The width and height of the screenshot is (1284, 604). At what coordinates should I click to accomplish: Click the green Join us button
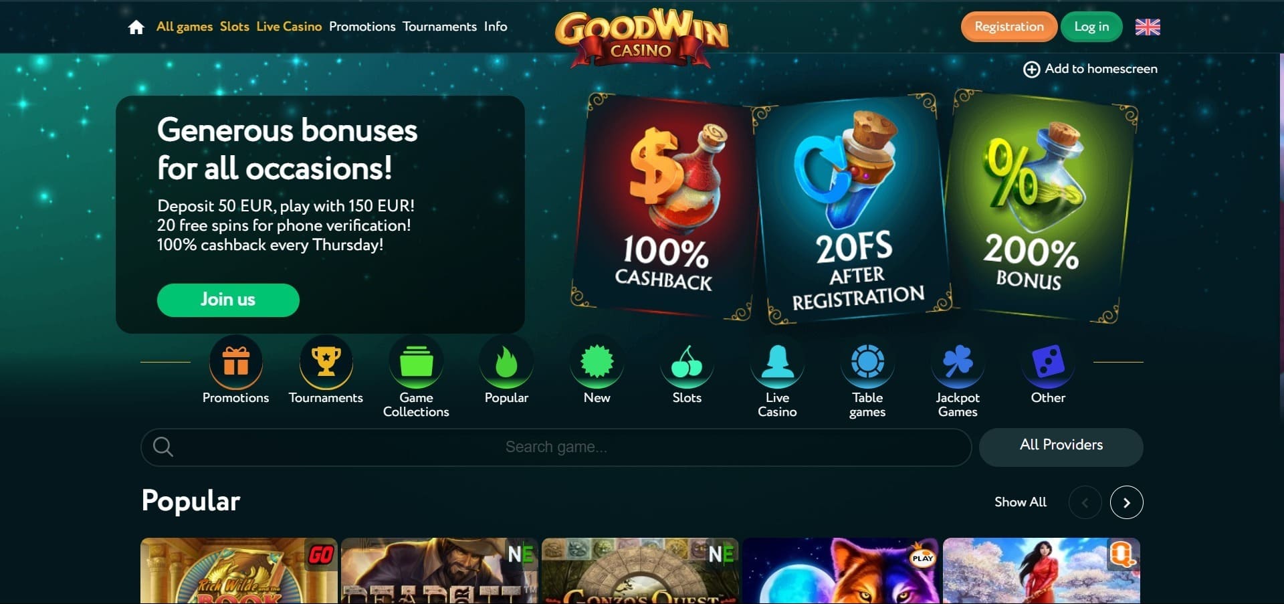[228, 300]
